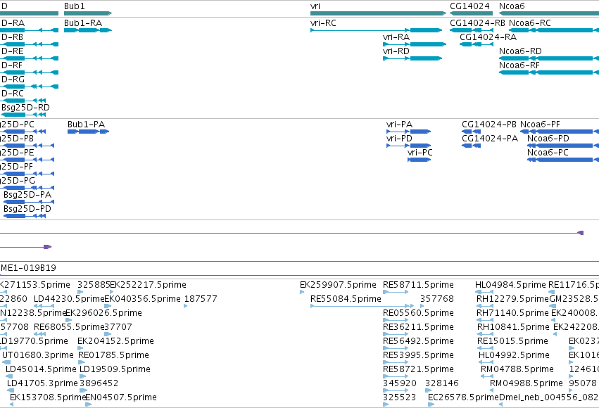
Task: Select the Bub1 gene feature
Action: (88, 13)
